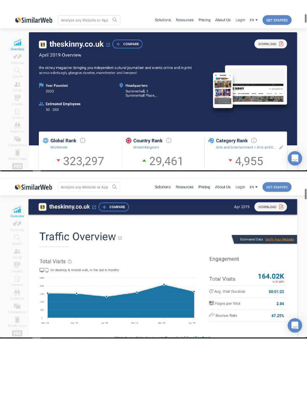The height and width of the screenshot is (397, 307).
Task: Open Search section in top screenshot's sidebar
Action: [x=17, y=72]
